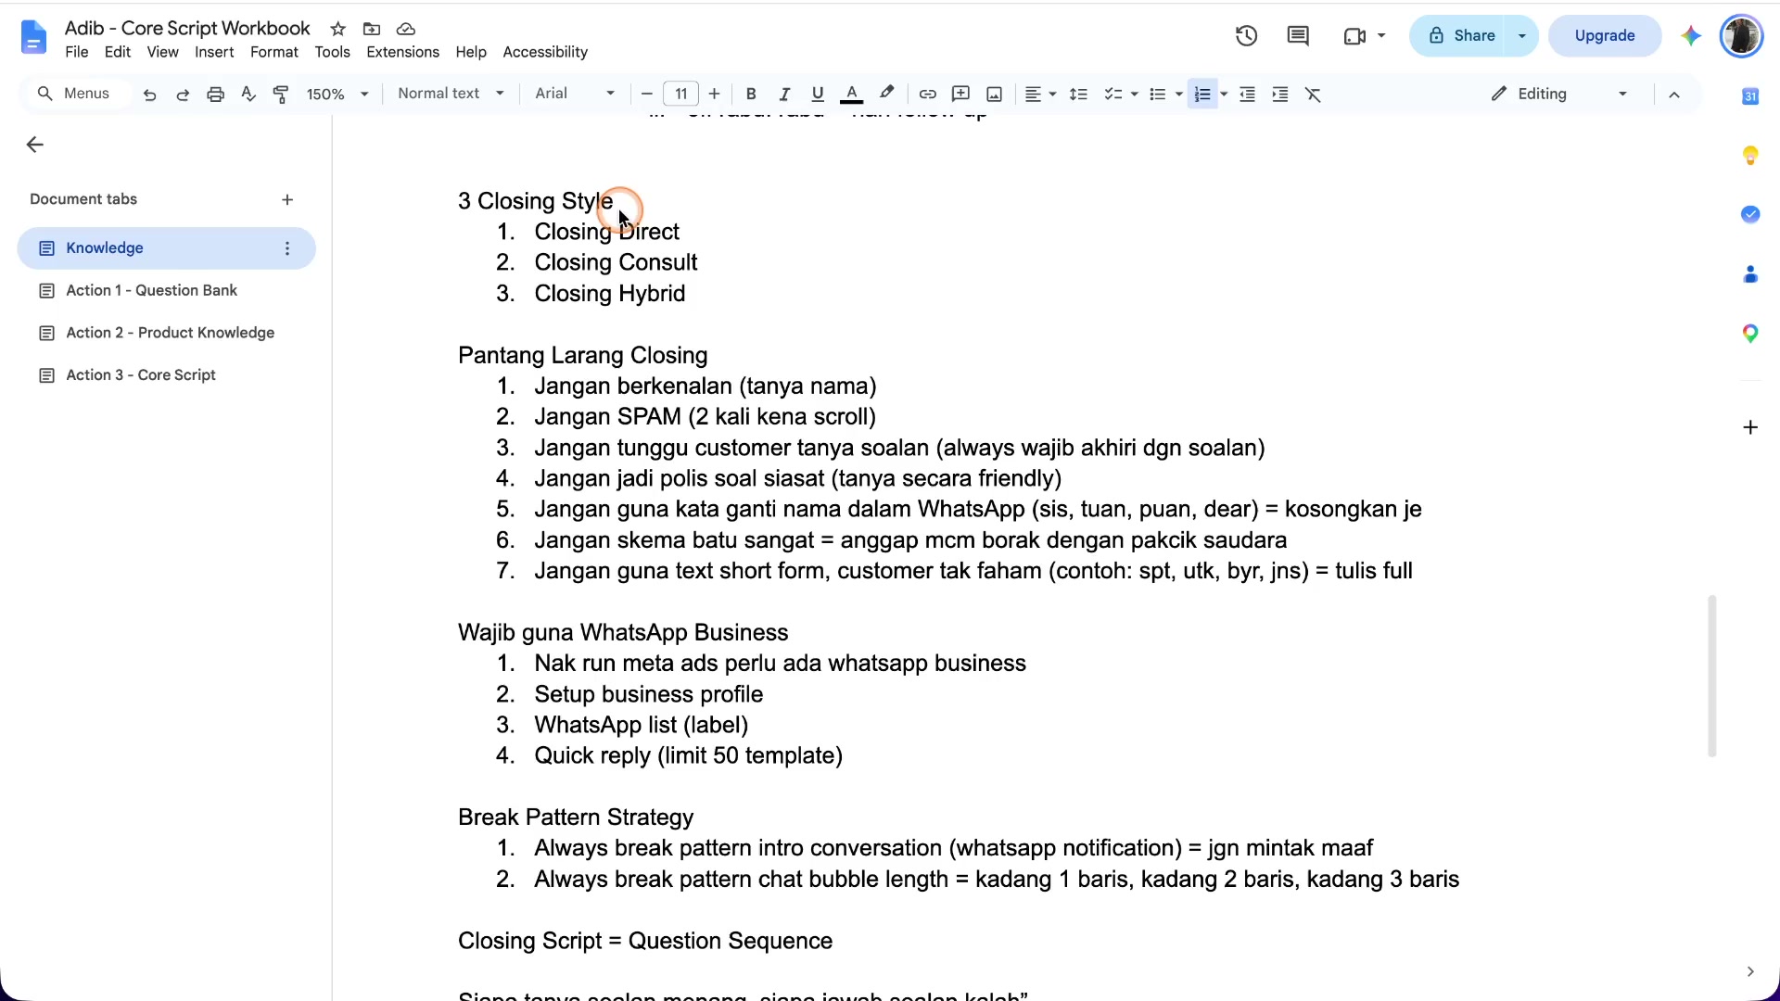Image resolution: width=1780 pixels, height=1001 pixels.
Task: Insert a link using link icon
Action: (927, 95)
